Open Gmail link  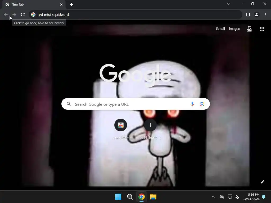point(220,29)
